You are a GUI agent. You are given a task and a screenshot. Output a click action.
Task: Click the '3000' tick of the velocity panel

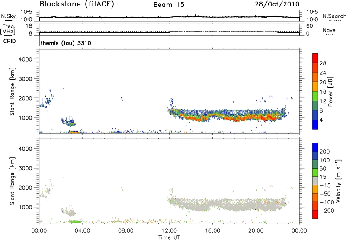click(26, 168)
